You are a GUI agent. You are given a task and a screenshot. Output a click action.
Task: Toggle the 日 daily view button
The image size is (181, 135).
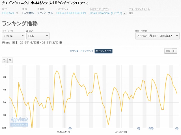[x=174, y=51]
